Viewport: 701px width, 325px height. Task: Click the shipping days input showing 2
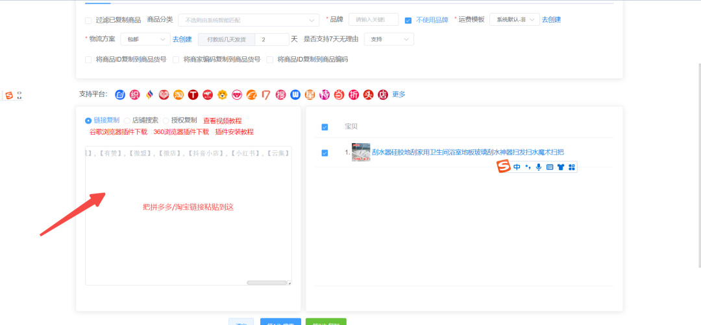pos(272,39)
